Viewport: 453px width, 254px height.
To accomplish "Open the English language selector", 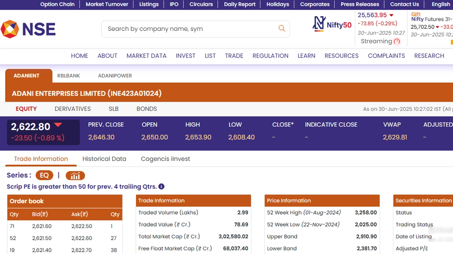I will 441,5.
